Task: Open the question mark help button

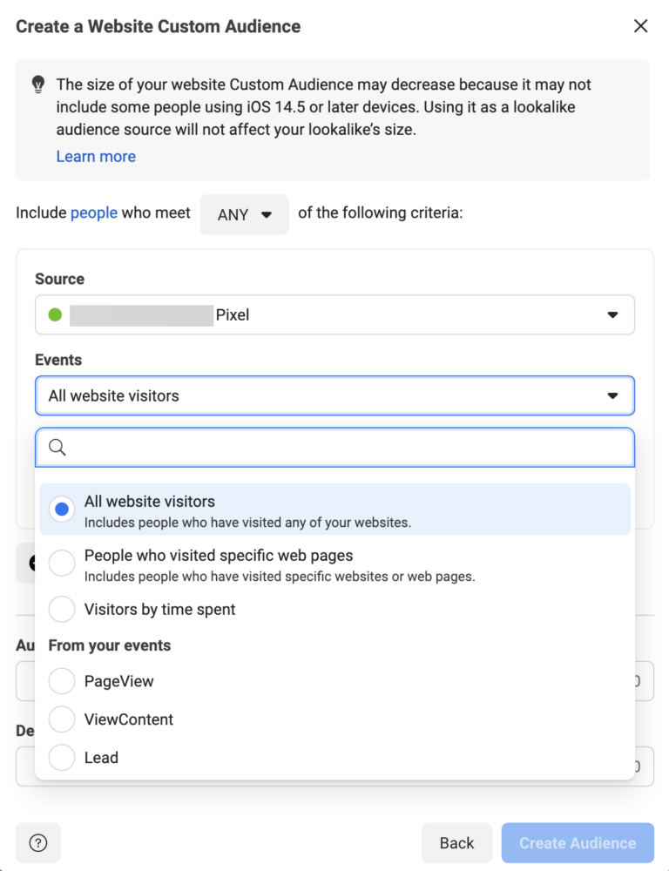Action: pyautogui.click(x=37, y=842)
